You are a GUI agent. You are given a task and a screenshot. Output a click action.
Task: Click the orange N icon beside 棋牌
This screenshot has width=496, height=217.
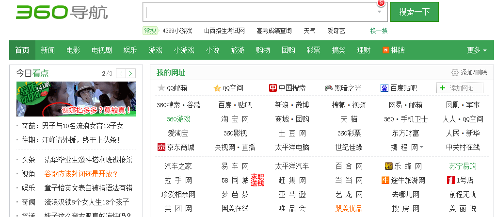[x=385, y=50]
